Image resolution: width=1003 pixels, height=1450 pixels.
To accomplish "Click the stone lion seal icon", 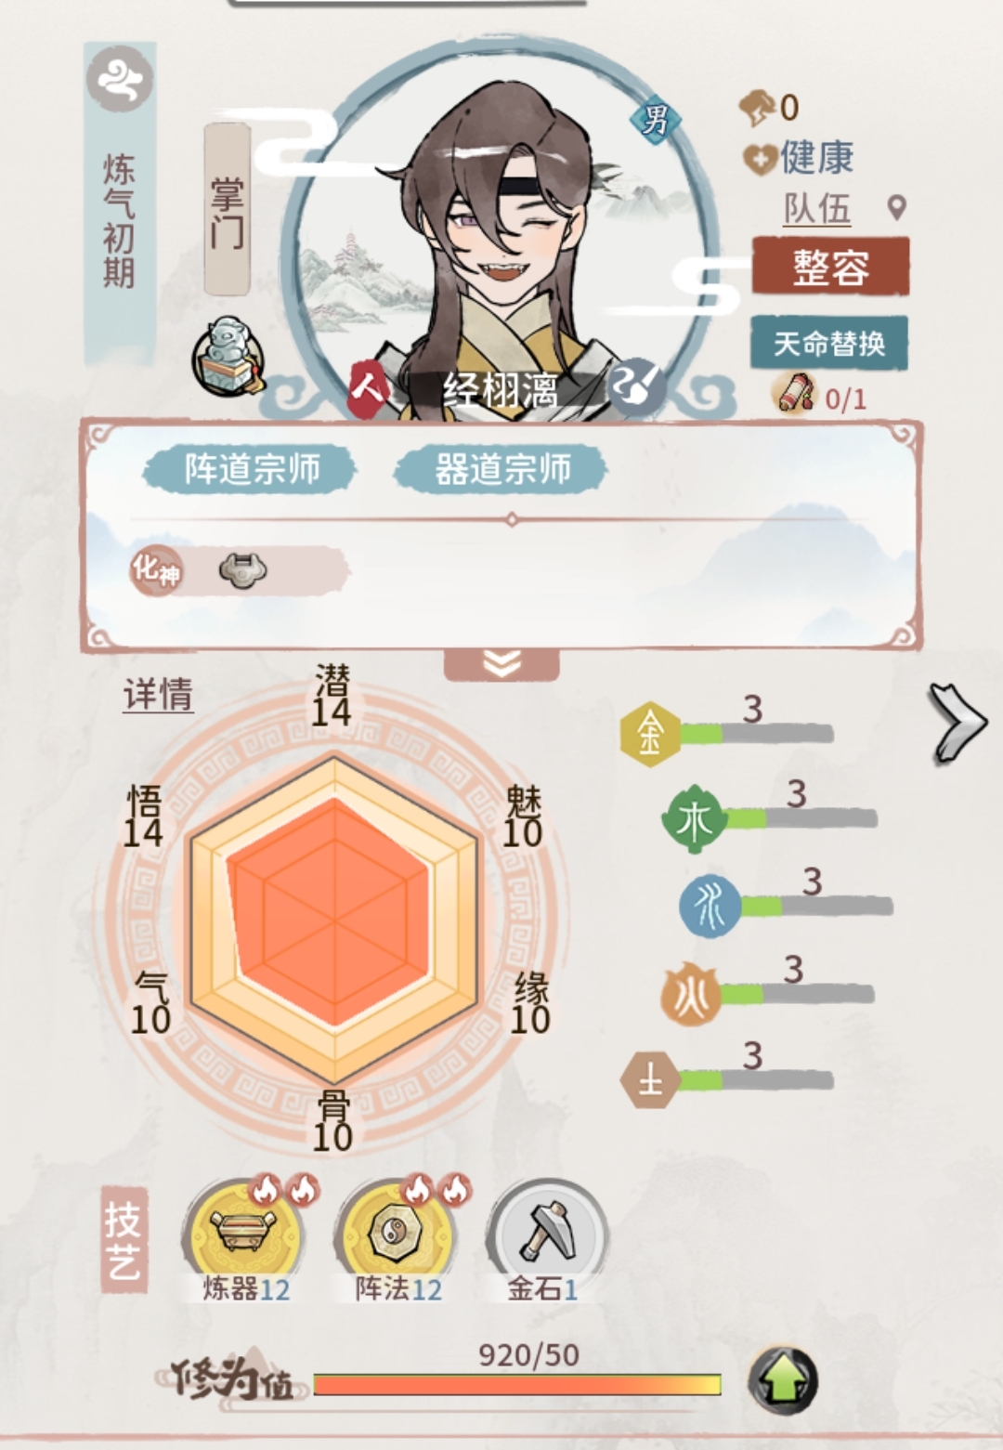I will pyautogui.click(x=228, y=358).
